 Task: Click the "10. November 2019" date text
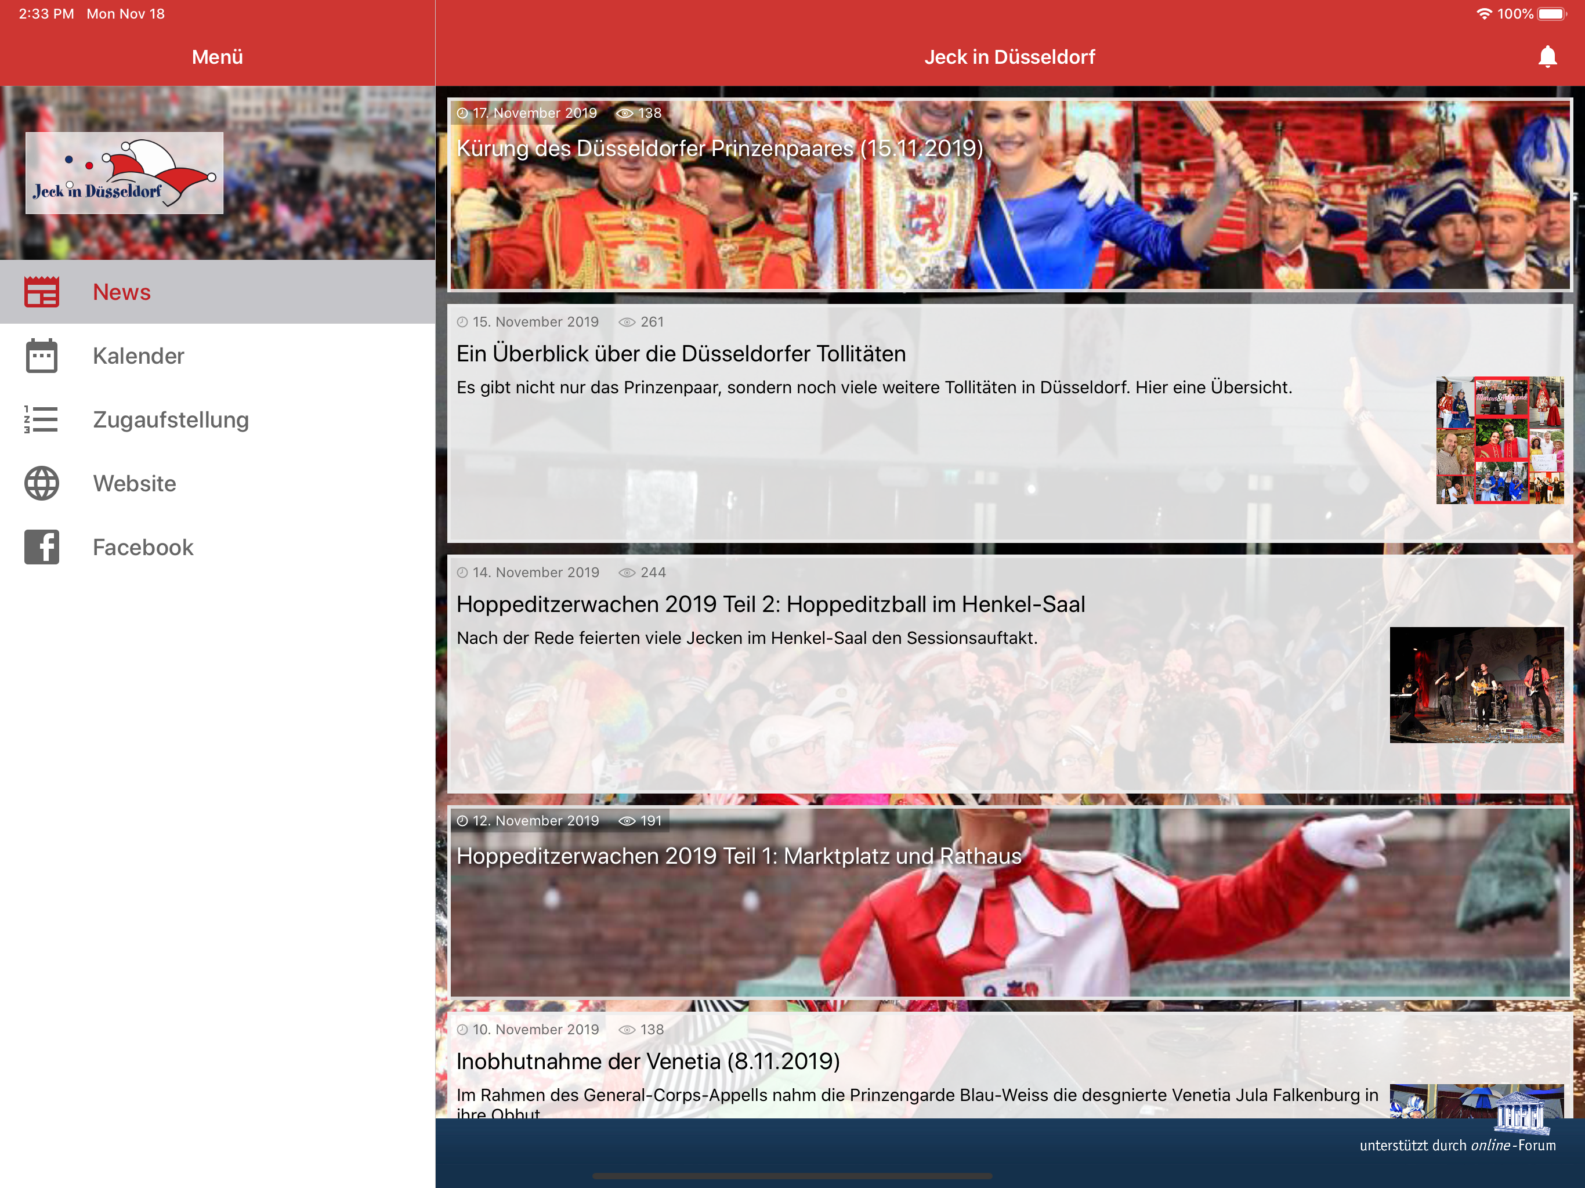click(535, 1029)
